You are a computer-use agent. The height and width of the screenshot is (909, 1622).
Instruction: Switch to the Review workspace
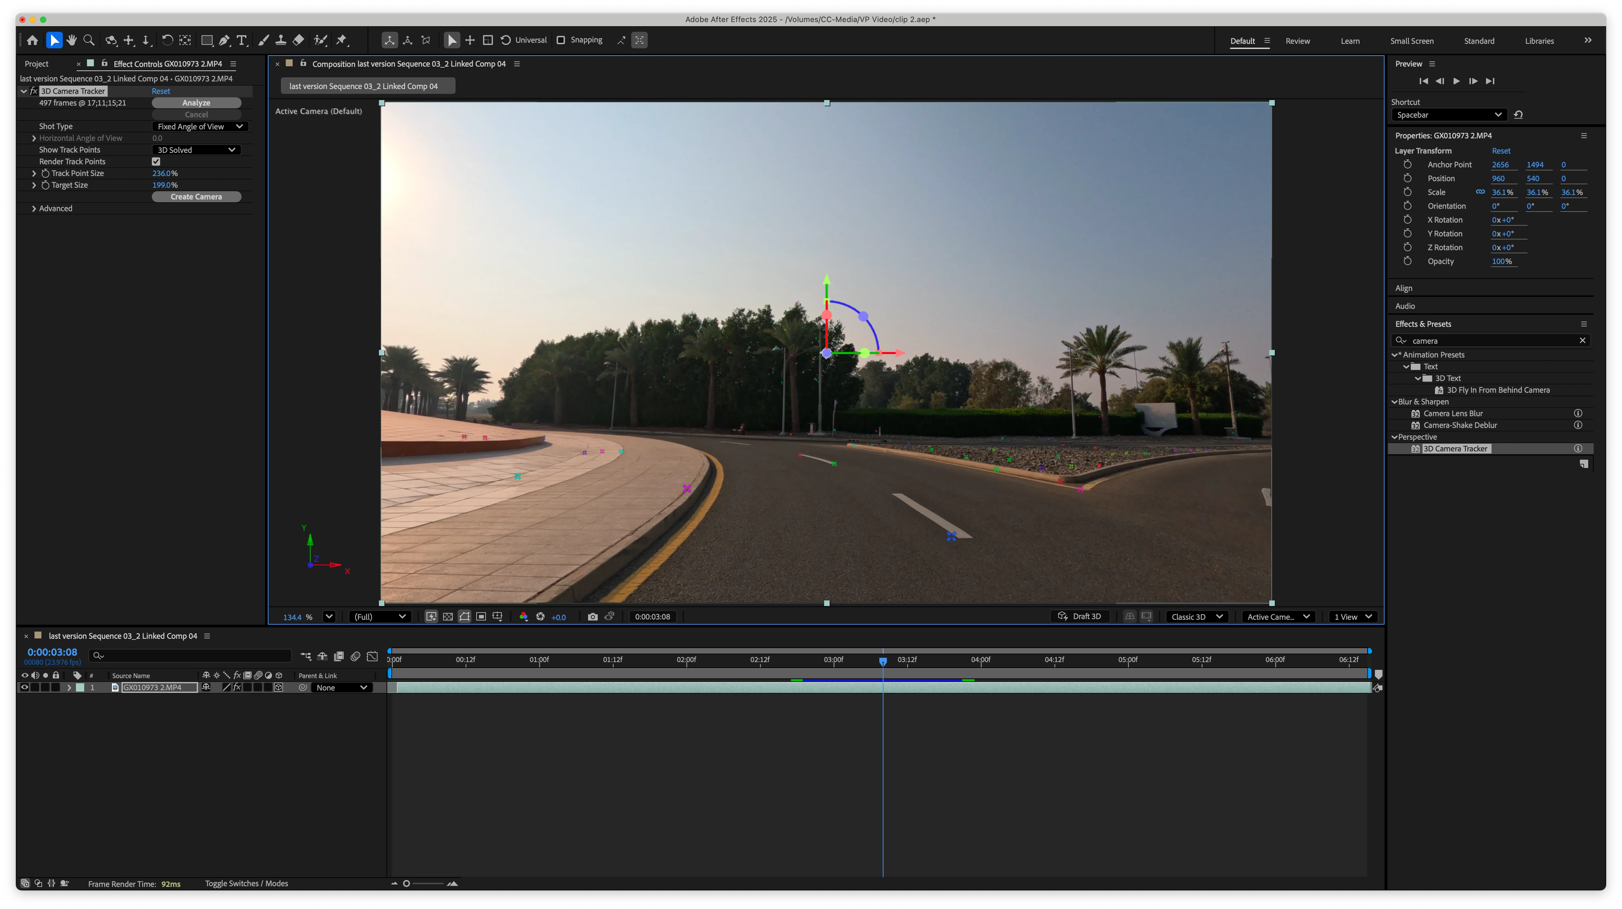click(x=1298, y=41)
